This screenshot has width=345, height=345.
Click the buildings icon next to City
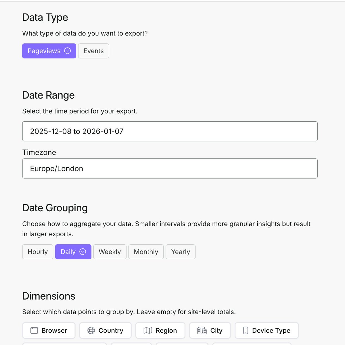point(202,331)
